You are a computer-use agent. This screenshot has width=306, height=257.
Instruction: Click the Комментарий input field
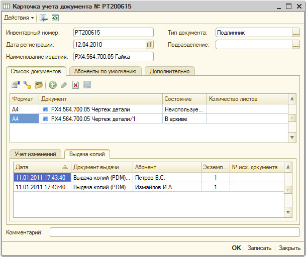[x=175, y=232]
